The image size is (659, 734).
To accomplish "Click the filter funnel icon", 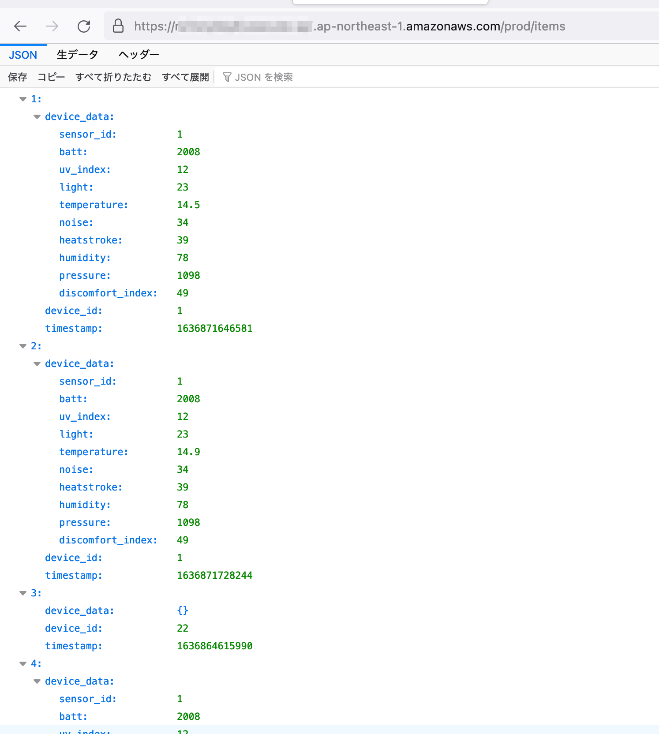I will pos(227,78).
